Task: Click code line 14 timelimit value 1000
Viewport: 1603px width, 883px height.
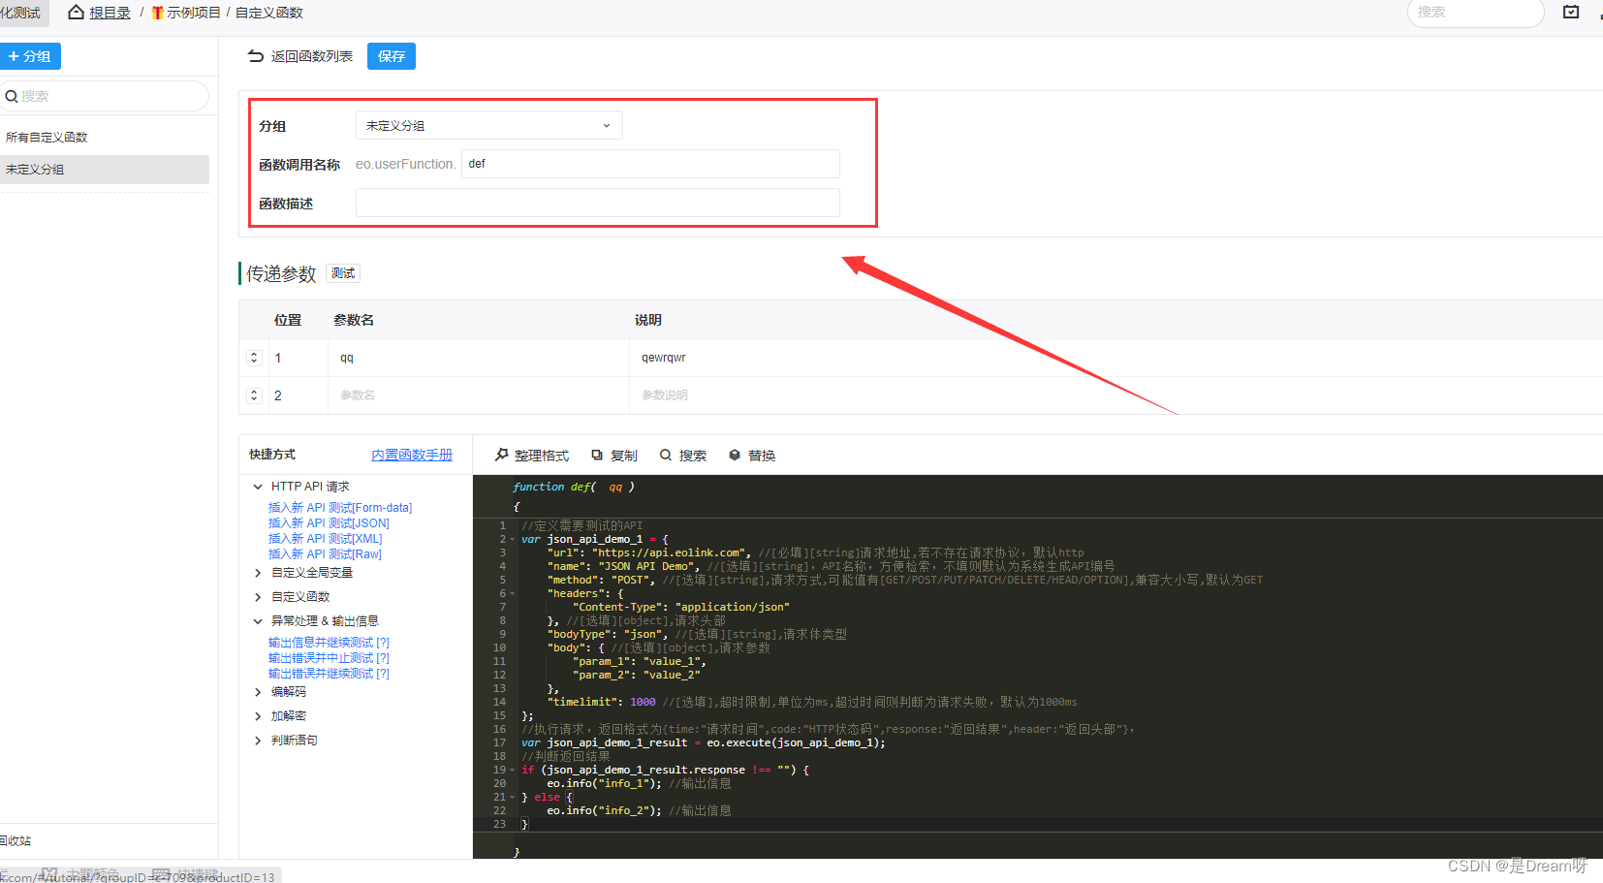Action: pyautogui.click(x=643, y=703)
